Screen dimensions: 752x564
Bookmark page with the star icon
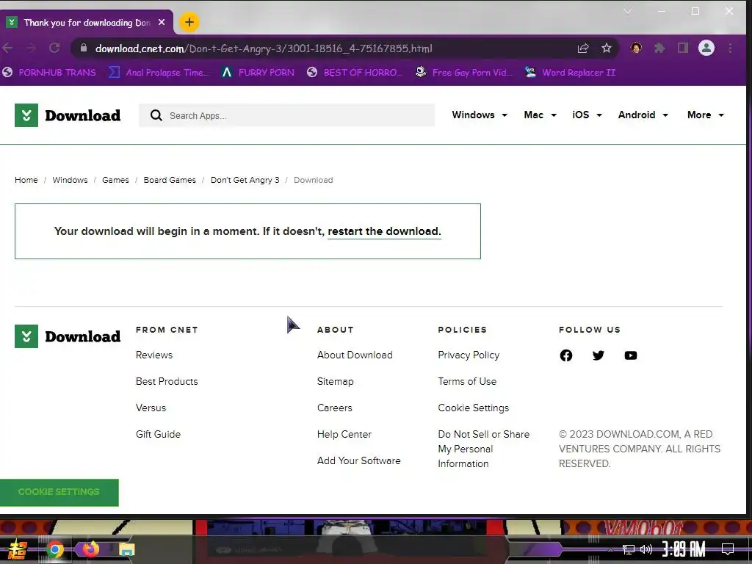pos(606,48)
